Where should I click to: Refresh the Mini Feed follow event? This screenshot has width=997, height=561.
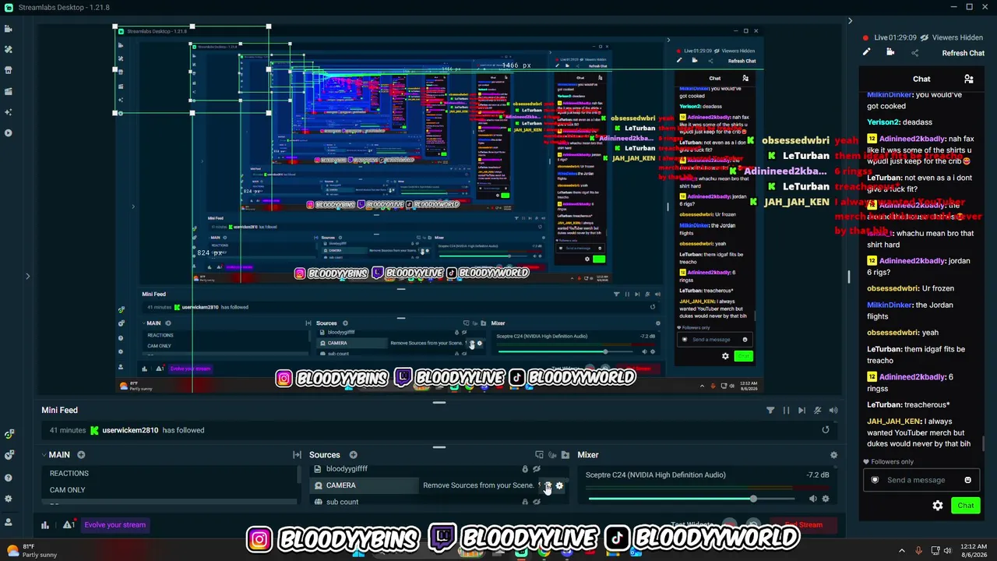click(826, 430)
